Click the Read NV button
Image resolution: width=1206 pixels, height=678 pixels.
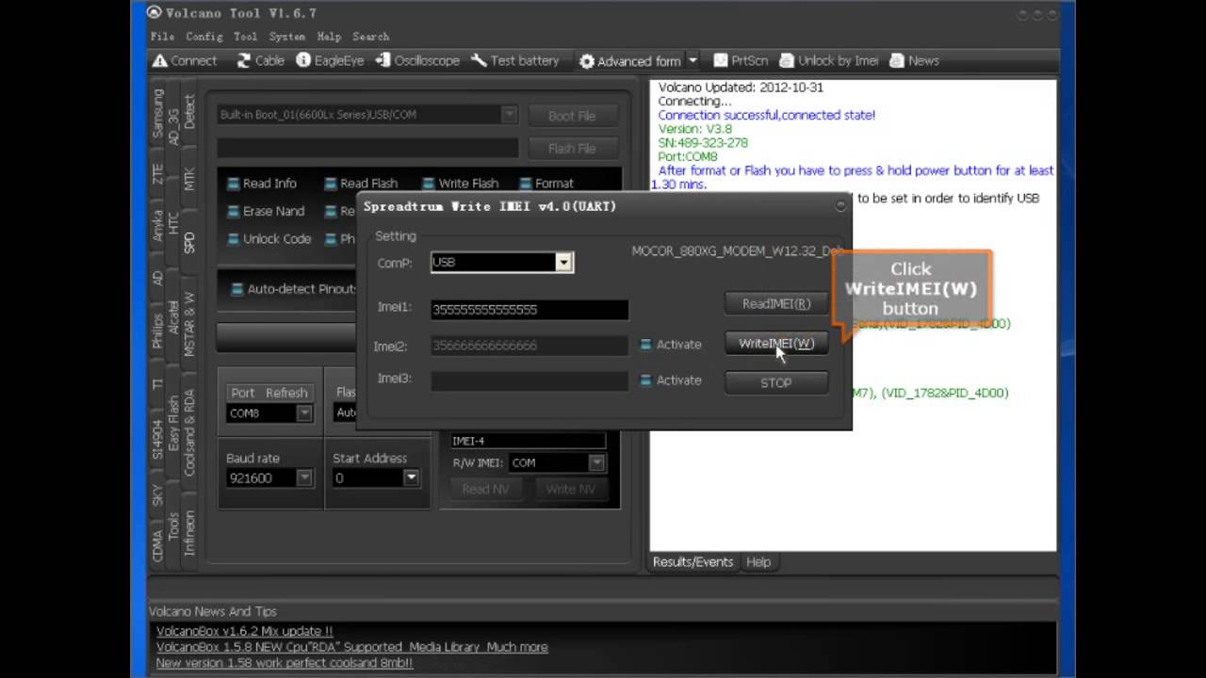pos(485,490)
